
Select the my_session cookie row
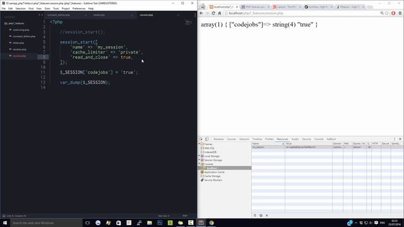[328, 147]
